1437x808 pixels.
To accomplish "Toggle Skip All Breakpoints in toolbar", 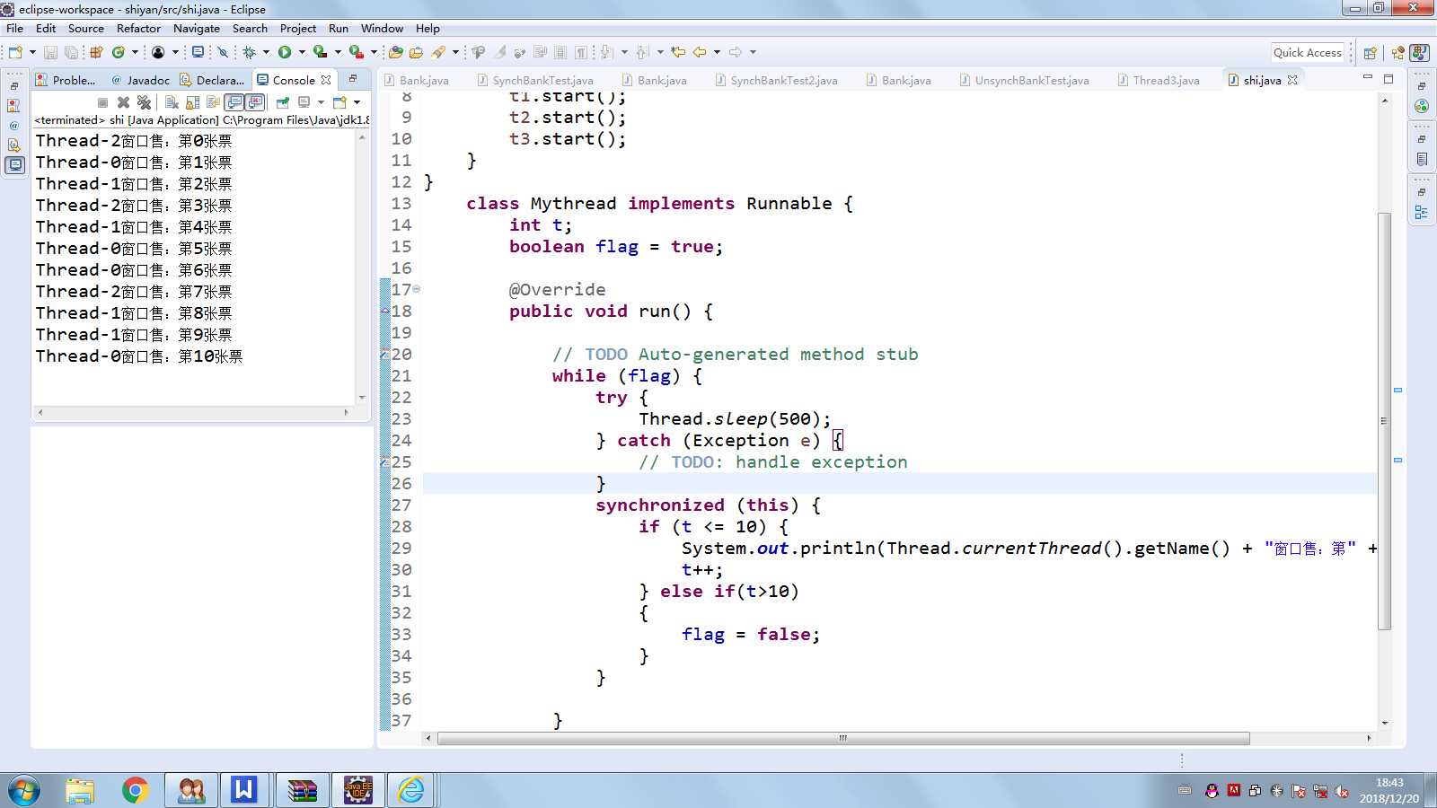I will [x=223, y=52].
